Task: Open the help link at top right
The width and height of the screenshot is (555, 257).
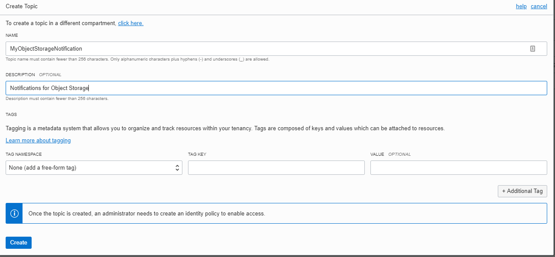Action: click(x=521, y=6)
